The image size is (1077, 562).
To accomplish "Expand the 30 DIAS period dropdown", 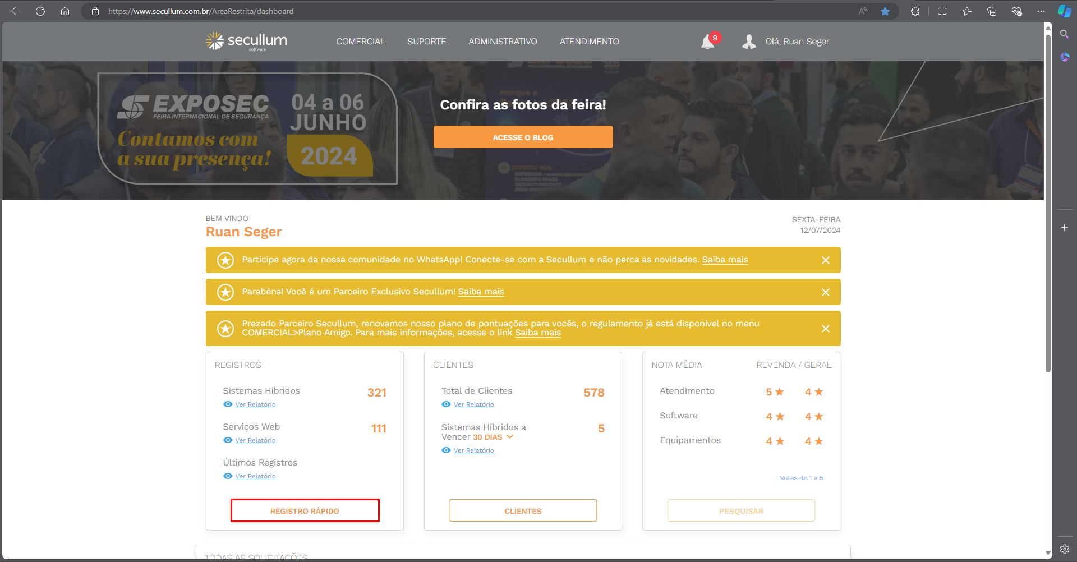I will [510, 437].
